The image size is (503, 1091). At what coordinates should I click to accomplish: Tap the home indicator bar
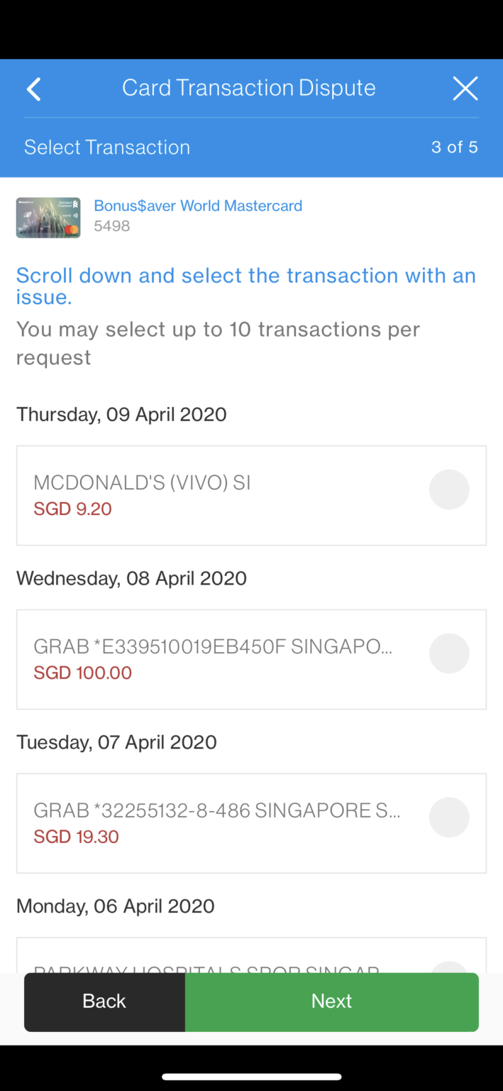[251, 1075]
